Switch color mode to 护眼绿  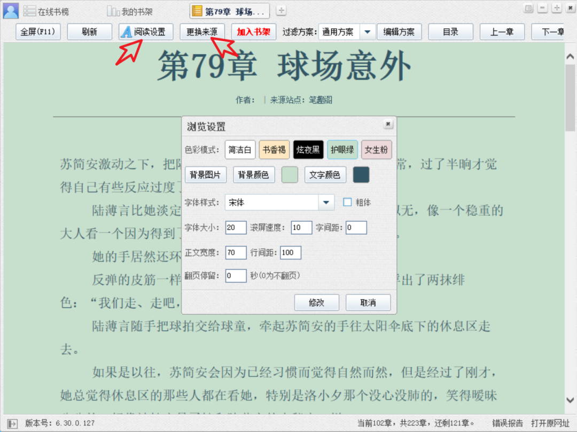(x=342, y=150)
